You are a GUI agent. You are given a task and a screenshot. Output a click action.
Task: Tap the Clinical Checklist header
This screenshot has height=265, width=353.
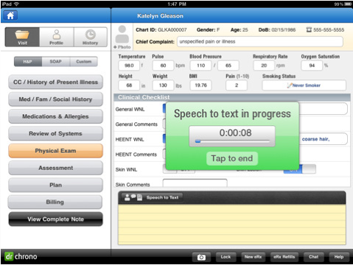pyautogui.click(x=232, y=97)
